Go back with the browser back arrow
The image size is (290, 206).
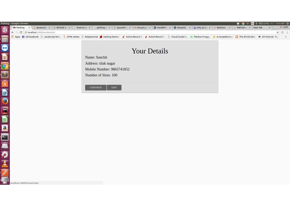[x=13, y=33]
